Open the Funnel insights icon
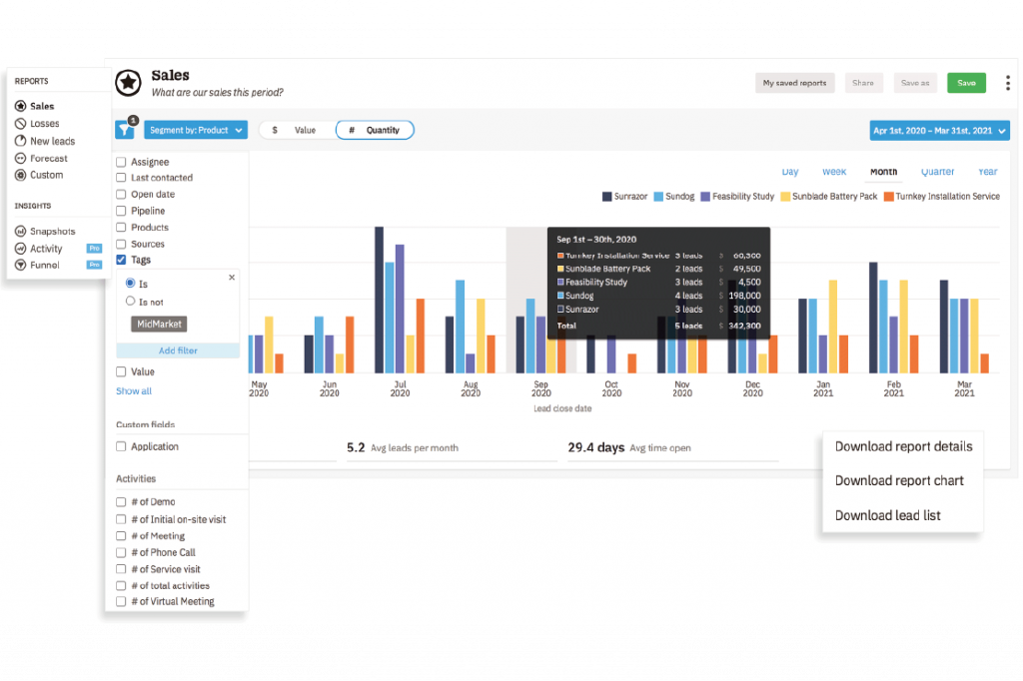Image resolution: width=1023 pixels, height=681 pixels. click(20, 265)
